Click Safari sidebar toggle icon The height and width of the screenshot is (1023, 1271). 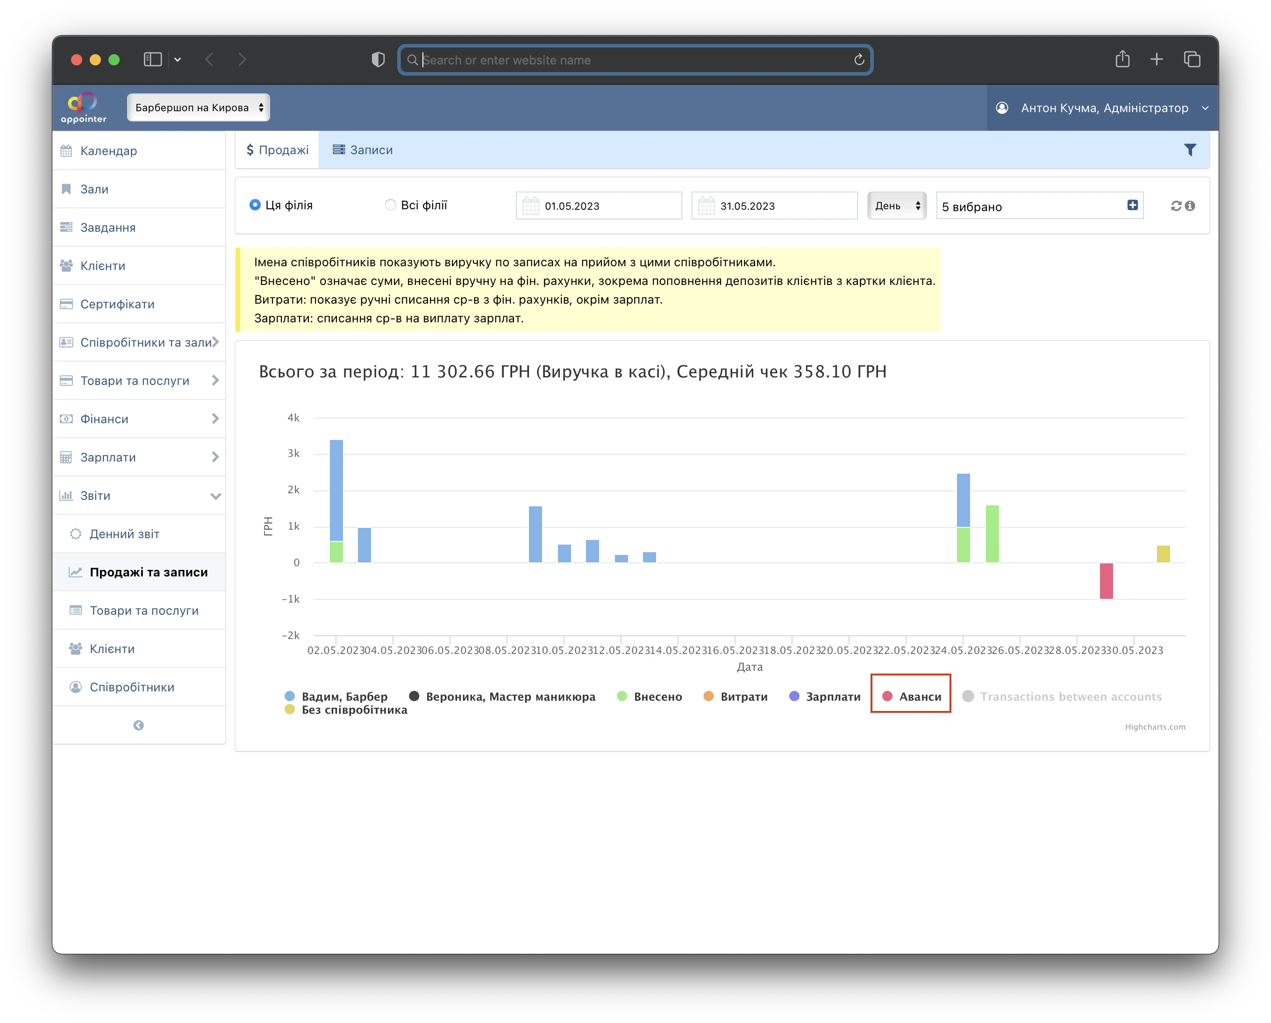[x=152, y=59]
